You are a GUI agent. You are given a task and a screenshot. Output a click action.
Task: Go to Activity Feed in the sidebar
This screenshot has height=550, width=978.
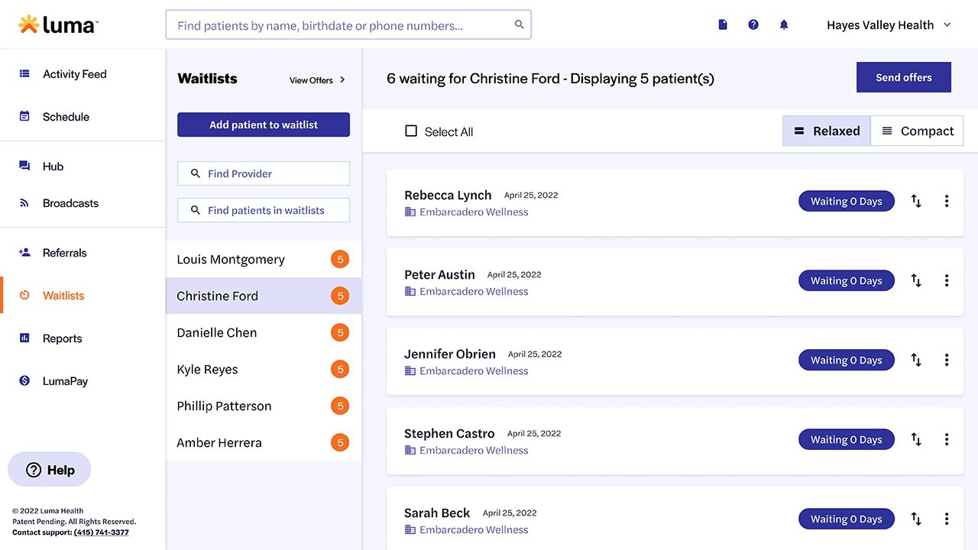74,74
